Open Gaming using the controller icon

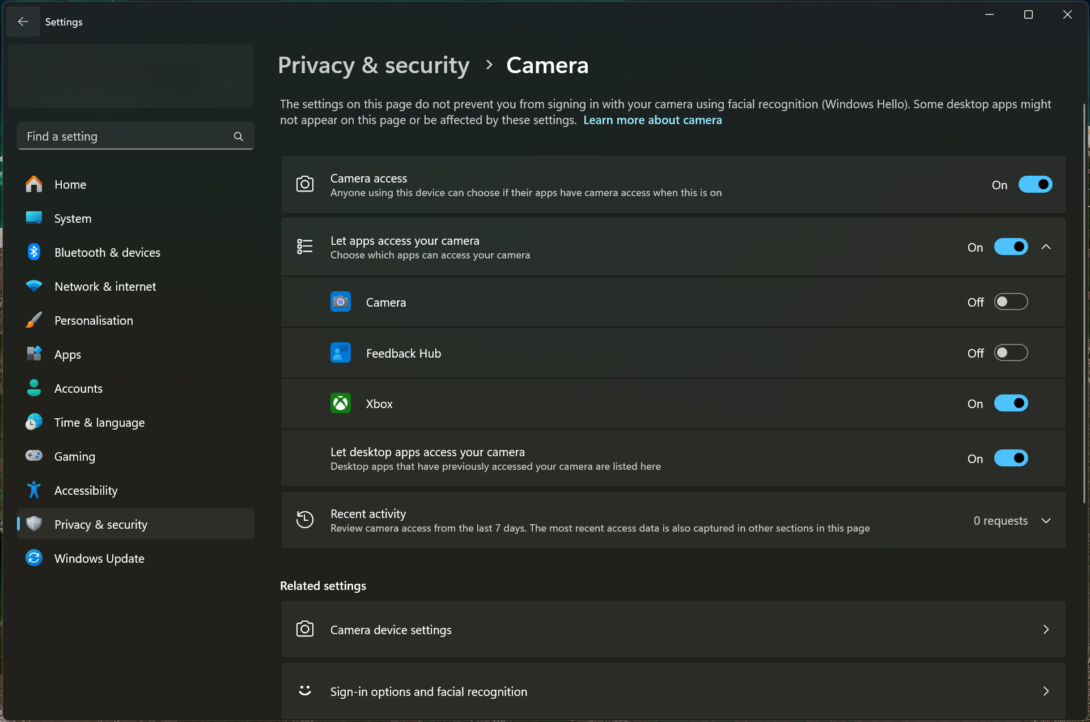click(x=33, y=456)
